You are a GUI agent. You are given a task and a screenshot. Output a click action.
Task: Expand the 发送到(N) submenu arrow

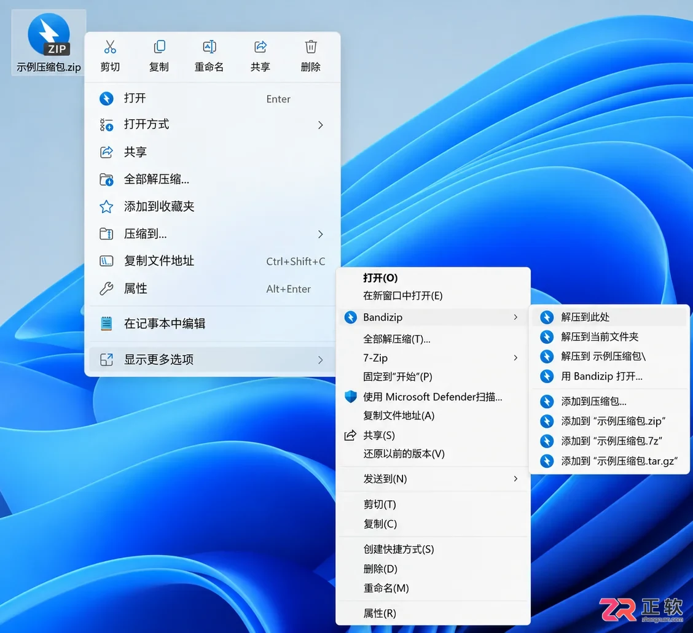click(515, 478)
